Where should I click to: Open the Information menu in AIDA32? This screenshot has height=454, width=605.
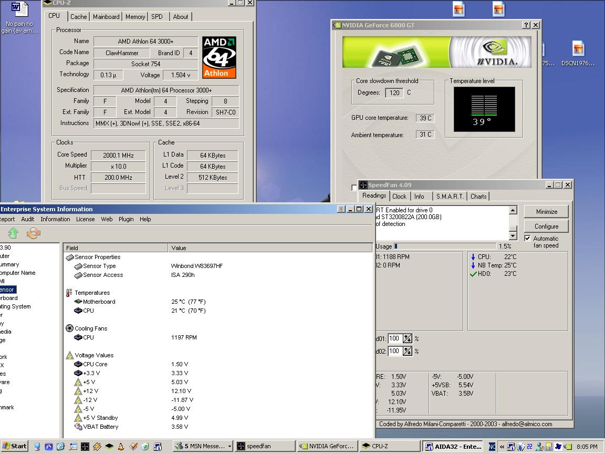point(55,219)
